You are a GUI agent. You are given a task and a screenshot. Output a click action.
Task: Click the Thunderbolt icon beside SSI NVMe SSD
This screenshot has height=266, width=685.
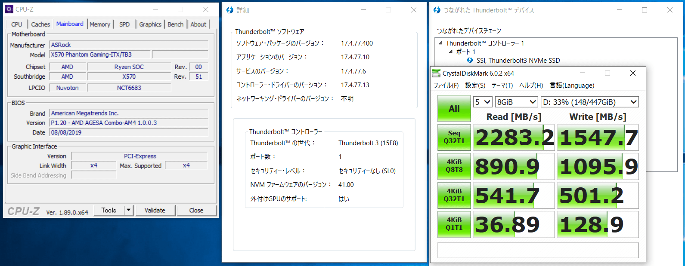470,60
